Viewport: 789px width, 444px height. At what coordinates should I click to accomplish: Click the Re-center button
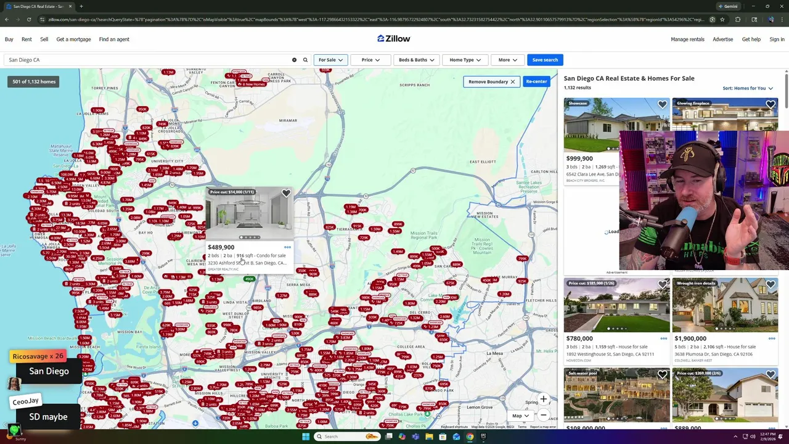click(x=536, y=81)
